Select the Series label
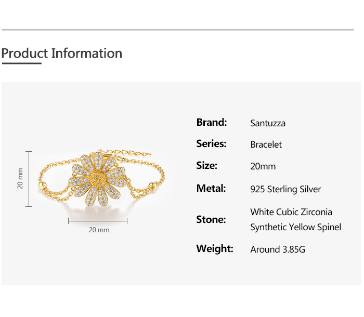 pyautogui.click(x=211, y=144)
